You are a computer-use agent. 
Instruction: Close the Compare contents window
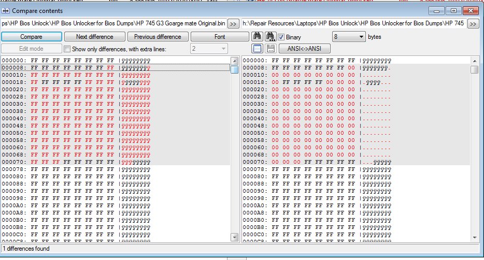[471, 11]
